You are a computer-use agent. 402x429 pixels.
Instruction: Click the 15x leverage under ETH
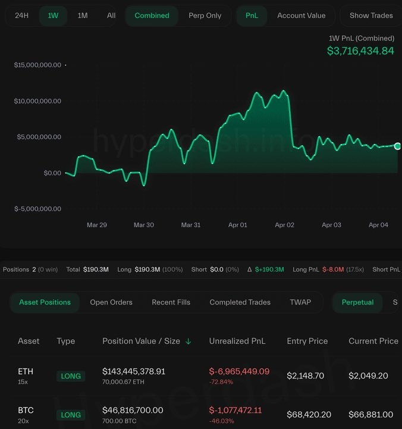(23, 382)
